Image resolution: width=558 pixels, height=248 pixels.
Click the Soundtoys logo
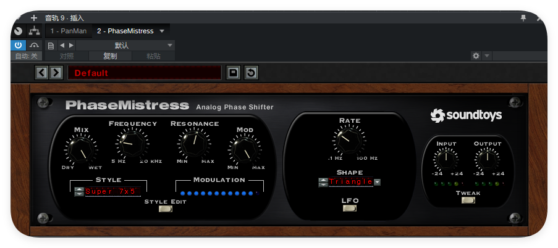coord(466,115)
